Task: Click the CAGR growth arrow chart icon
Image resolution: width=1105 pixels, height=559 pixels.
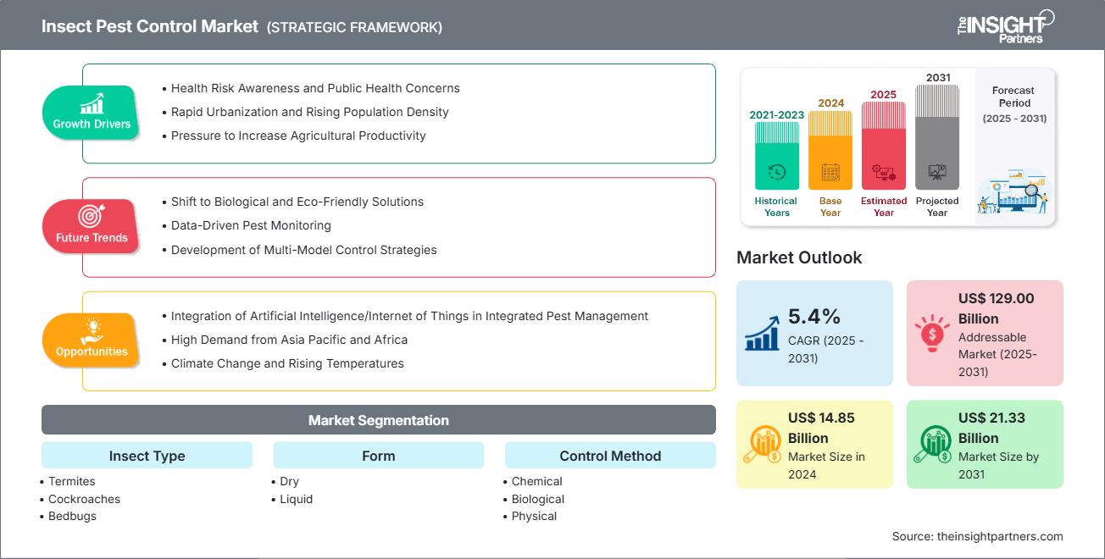Action: [x=762, y=334]
